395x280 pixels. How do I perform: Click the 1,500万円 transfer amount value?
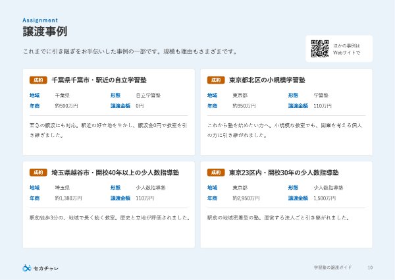325,198
